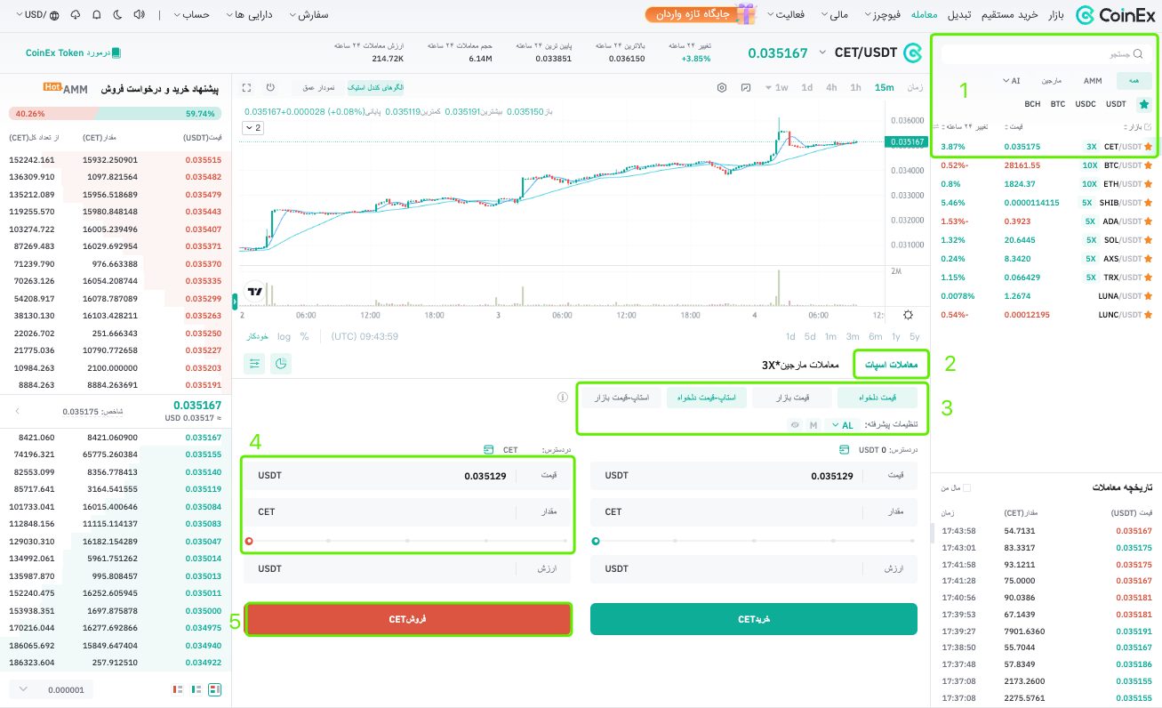Select market order type 'قیمت بازار'
This screenshot has height=708, width=1162.
pos(792,398)
